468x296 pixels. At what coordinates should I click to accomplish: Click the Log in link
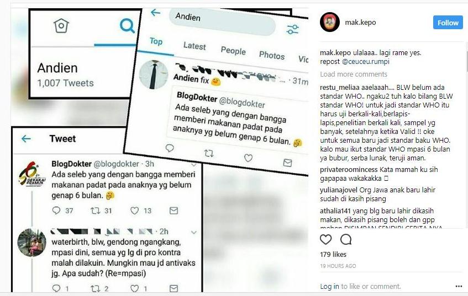[x=329, y=286]
